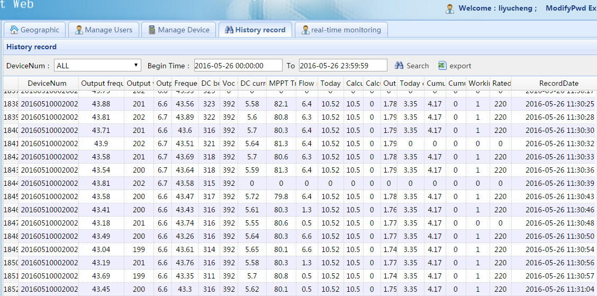The image size is (597, 296).
Task: Switch to the Manage Users tab
Action: (104, 30)
